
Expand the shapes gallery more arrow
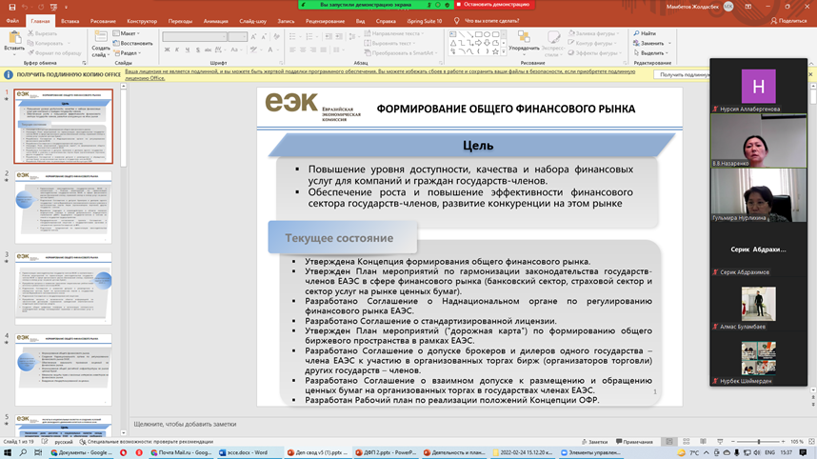(x=504, y=51)
